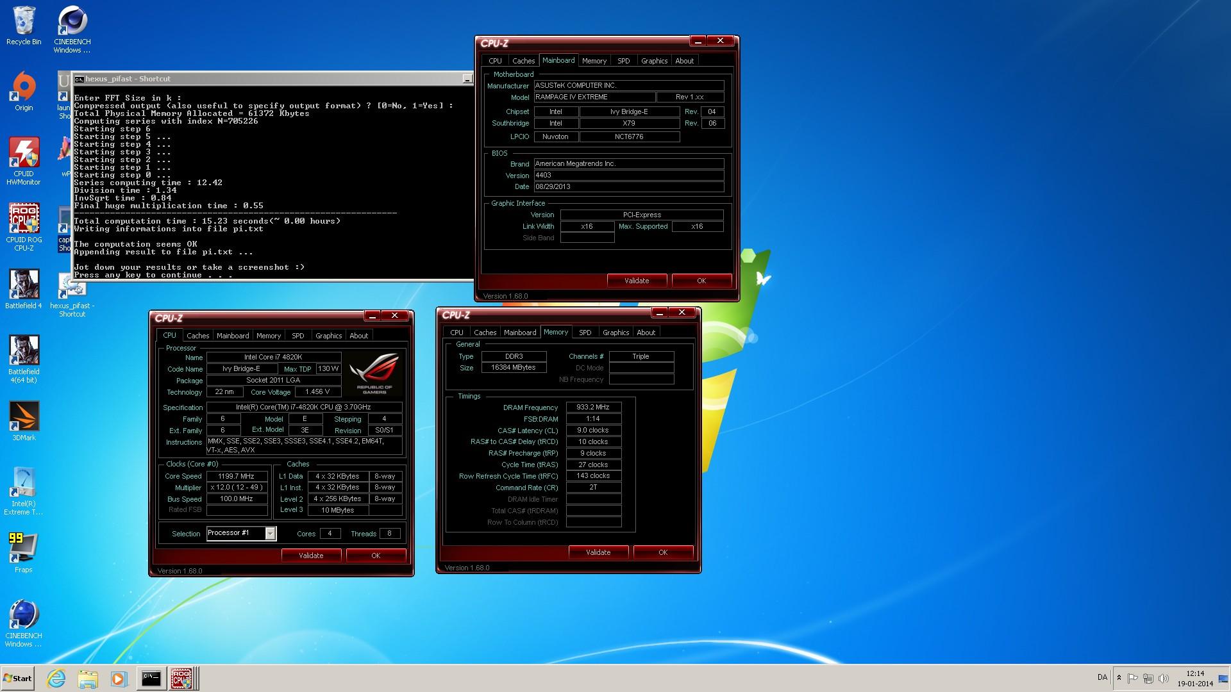
Task: Click the DA language indicator in the taskbar
Action: [1102, 677]
